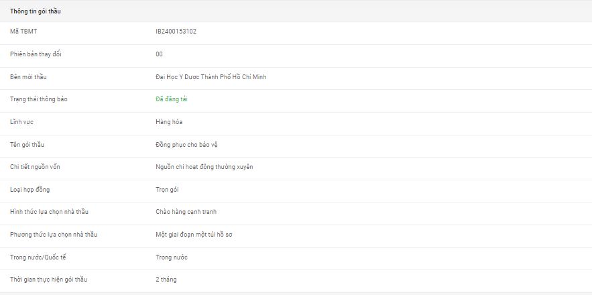Click the "Mã TBMT" field label
The image size is (592, 295).
[x=24, y=32]
